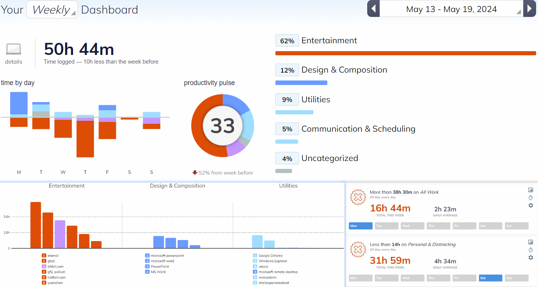Screen dimensions: 538x287
Task: Advance to next week using right arrow
Action: tap(530, 9)
